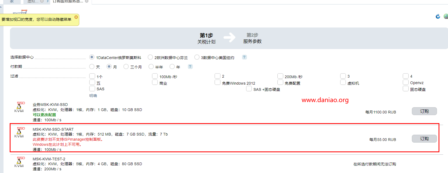The width and height of the screenshot is (448, 173).
Task: Click plan name 业务MSK-KVM-SSD
Action: [50, 105]
